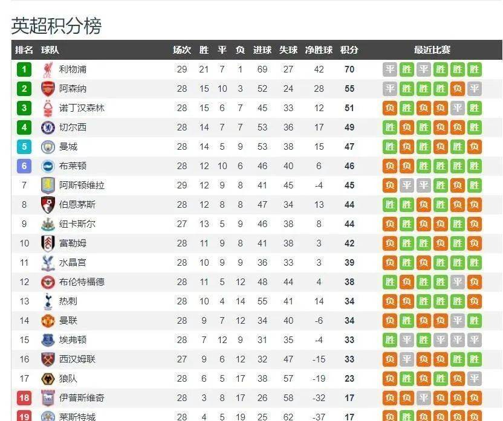Click the Bournemouth club crest icon
503x421 pixels.
tap(48, 205)
